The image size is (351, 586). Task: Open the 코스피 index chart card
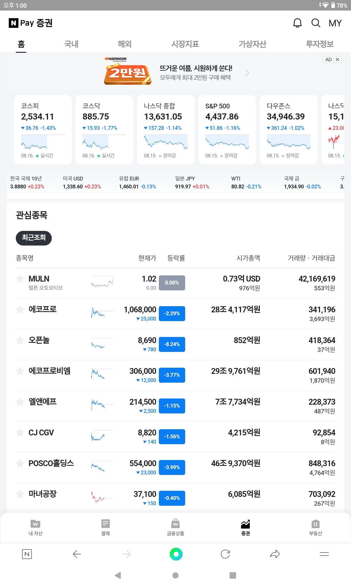pos(43,130)
